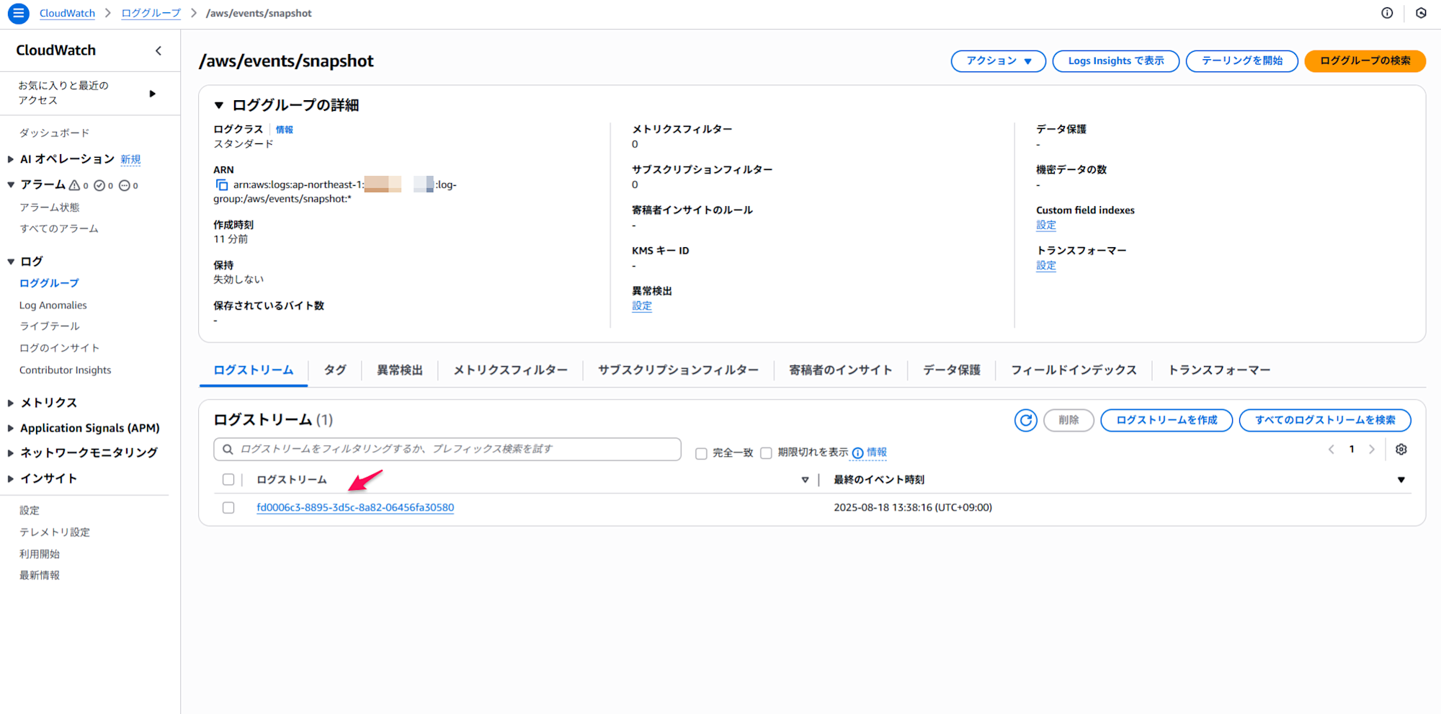
Task: Collapse the CloudWatch sidebar with the chevron
Action: pos(159,50)
